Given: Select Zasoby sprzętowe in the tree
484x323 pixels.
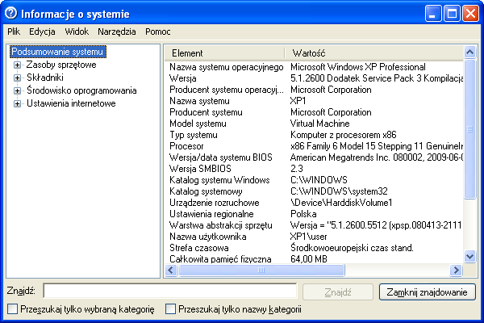Looking at the screenshot, I should pyautogui.click(x=61, y=65).
